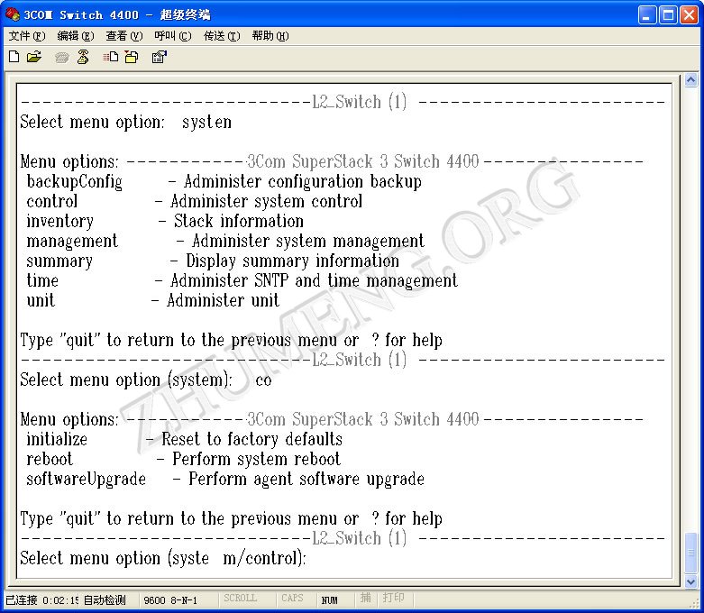
Task: Click the softwareUpgrade option text
Action: pyautogui.click(x=87, y=480)
